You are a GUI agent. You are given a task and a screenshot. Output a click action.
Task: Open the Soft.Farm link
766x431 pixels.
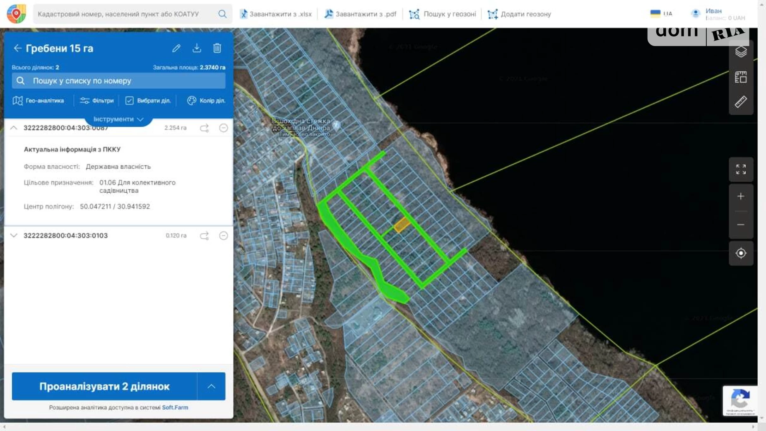175,407
